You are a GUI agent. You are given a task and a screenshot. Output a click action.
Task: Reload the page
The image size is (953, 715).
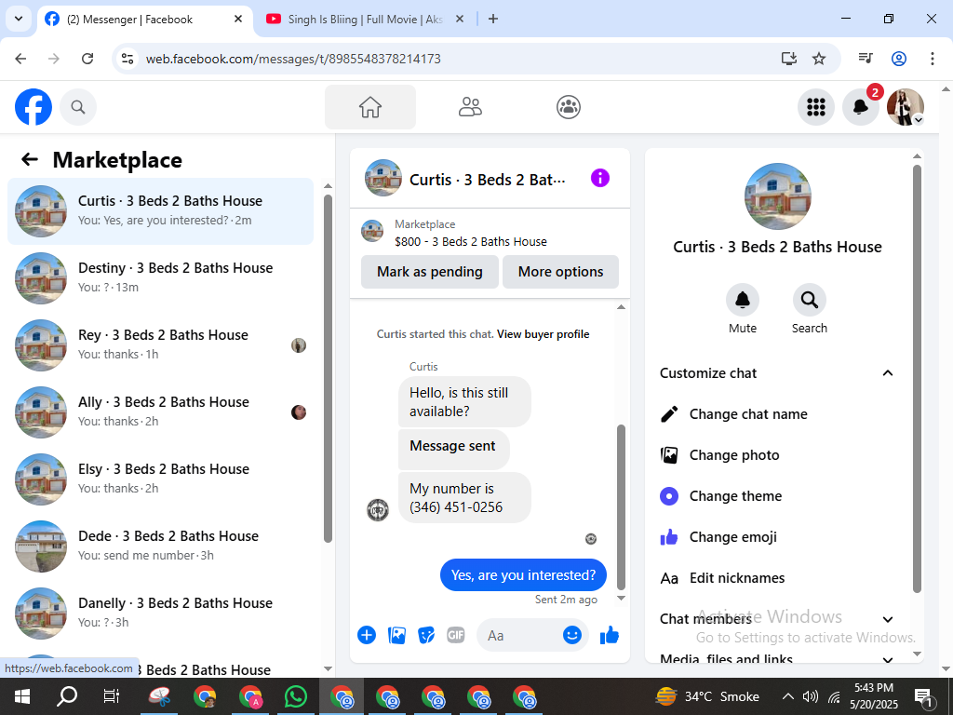click(87, 59)
